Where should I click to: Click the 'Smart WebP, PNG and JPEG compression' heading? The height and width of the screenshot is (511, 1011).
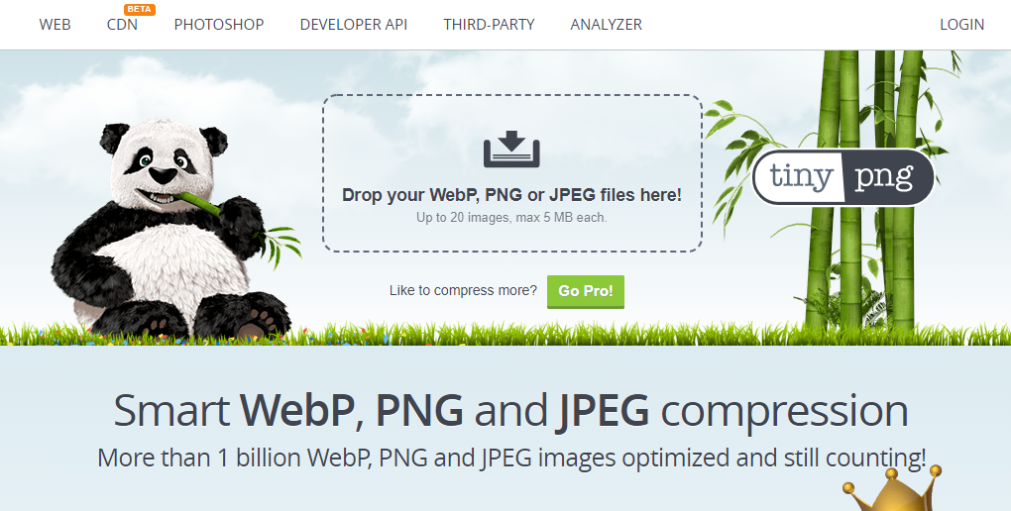(510, 410)
